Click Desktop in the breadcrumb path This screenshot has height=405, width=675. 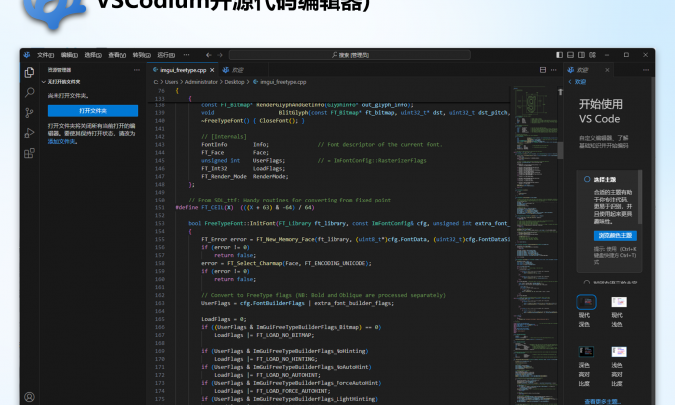[x=234, y=82]
